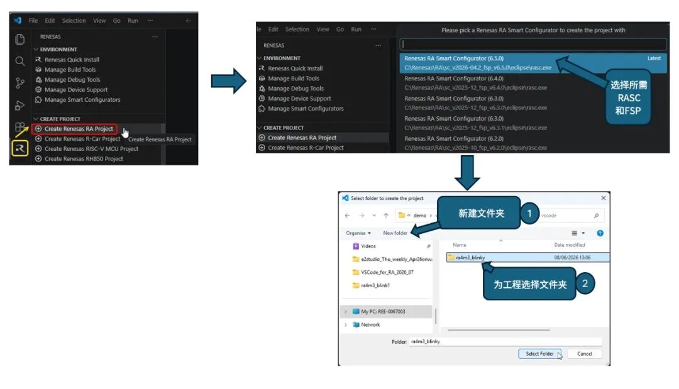Go back in the Select folder dialog
Screen dimensions: 679x389
pos(347,216)
